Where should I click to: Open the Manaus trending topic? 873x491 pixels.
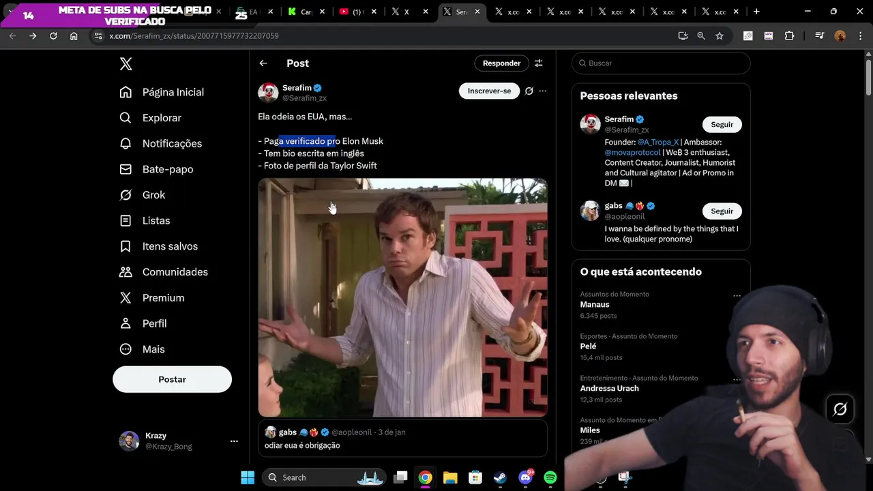[595, 305]
